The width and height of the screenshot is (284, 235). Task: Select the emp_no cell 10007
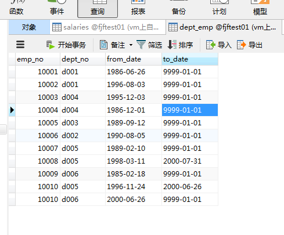pos(38,149)
